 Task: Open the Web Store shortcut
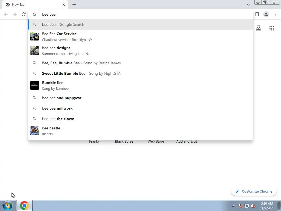coord(156,141)
